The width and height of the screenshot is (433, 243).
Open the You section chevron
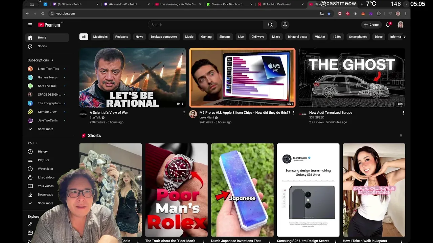point(37,143)
